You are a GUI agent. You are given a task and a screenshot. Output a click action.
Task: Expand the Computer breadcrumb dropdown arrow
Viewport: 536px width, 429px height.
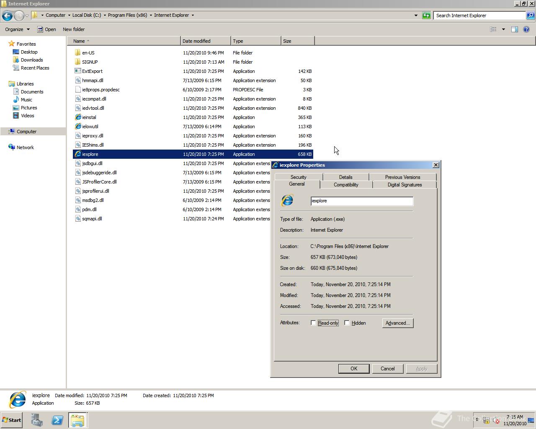(x=69, y=16)
